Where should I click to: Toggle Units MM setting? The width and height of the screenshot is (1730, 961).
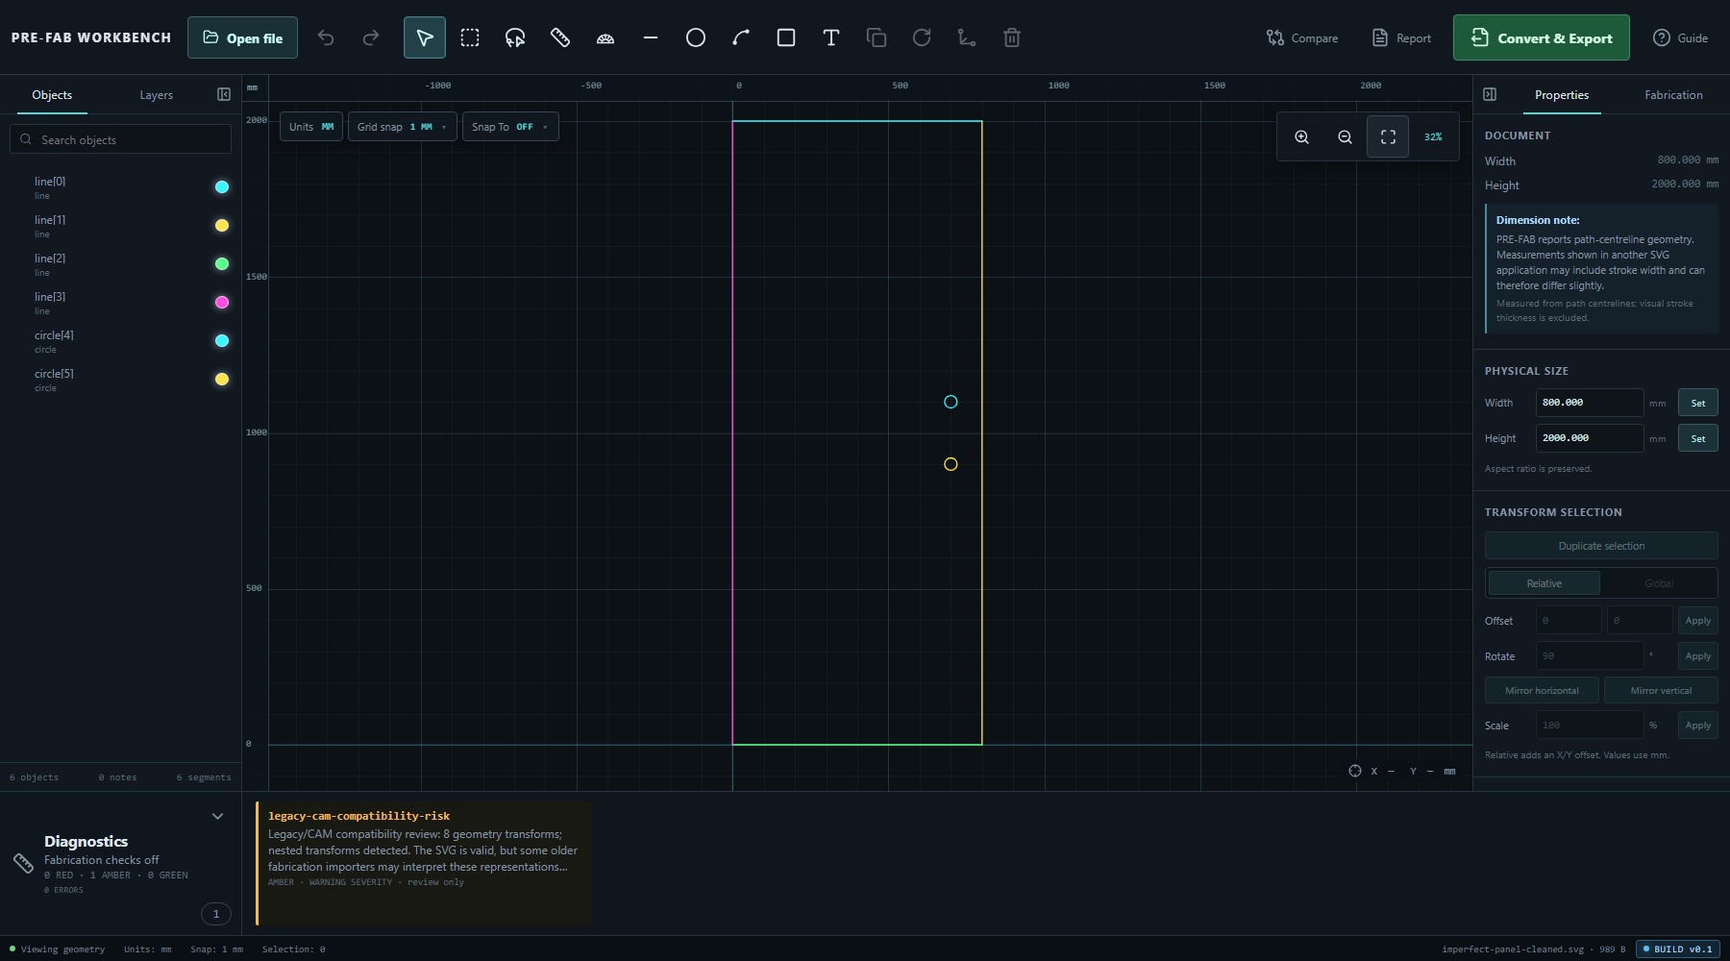pyautogui.click(x=311, y=127)
